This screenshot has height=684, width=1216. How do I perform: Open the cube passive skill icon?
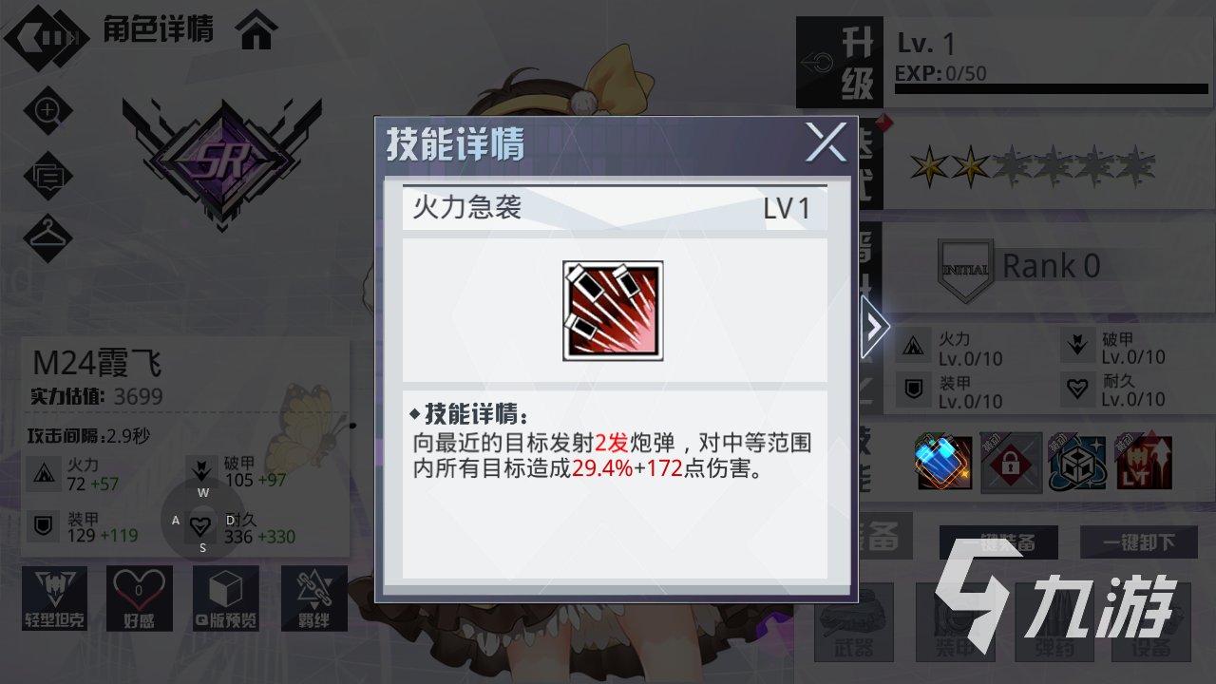(1076, 464)
